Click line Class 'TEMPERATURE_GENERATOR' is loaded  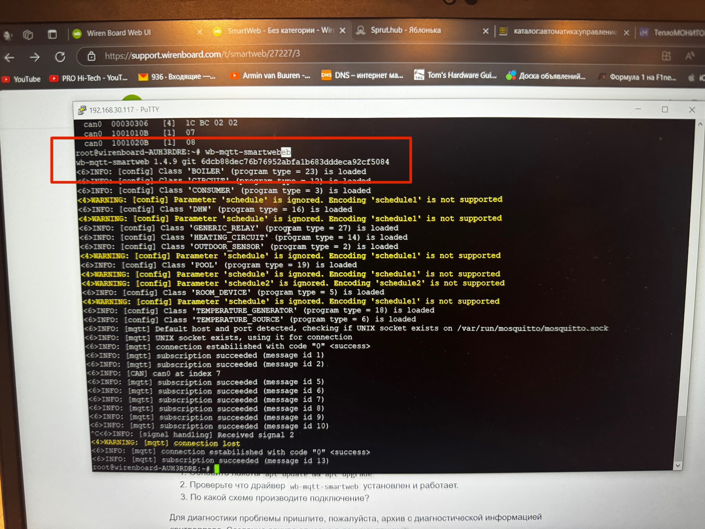pos(259,310)
